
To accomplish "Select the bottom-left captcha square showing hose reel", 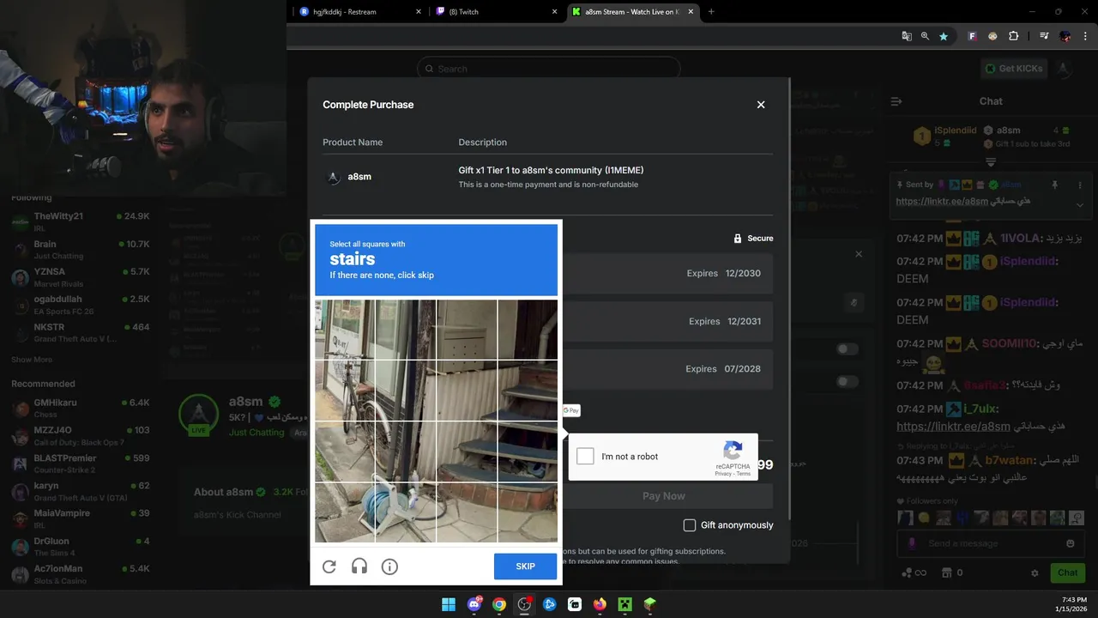I will pos(345,512).
